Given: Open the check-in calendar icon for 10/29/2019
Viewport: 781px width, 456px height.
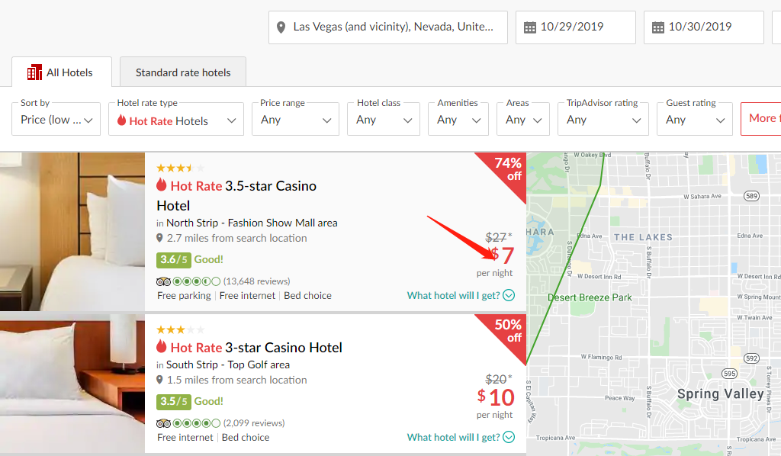Looking at the screenshot, I should pyautogui.click(x=530, y=27).
